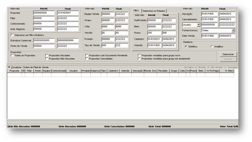
Task: Click the Prazo final '999' field
Action: [x=169, y=33]
